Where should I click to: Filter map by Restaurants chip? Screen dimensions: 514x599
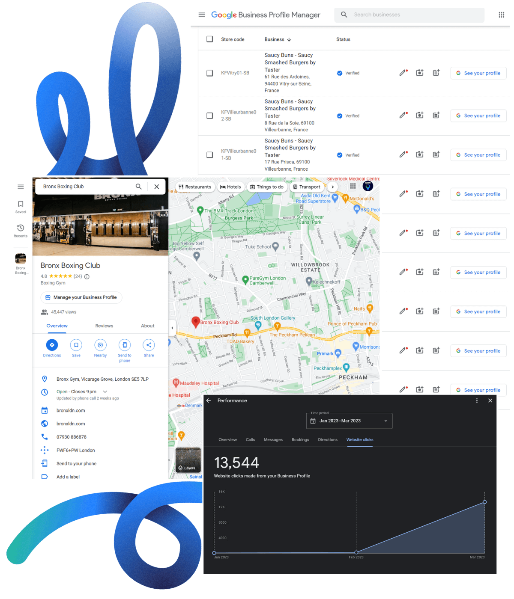coord(195,187)
